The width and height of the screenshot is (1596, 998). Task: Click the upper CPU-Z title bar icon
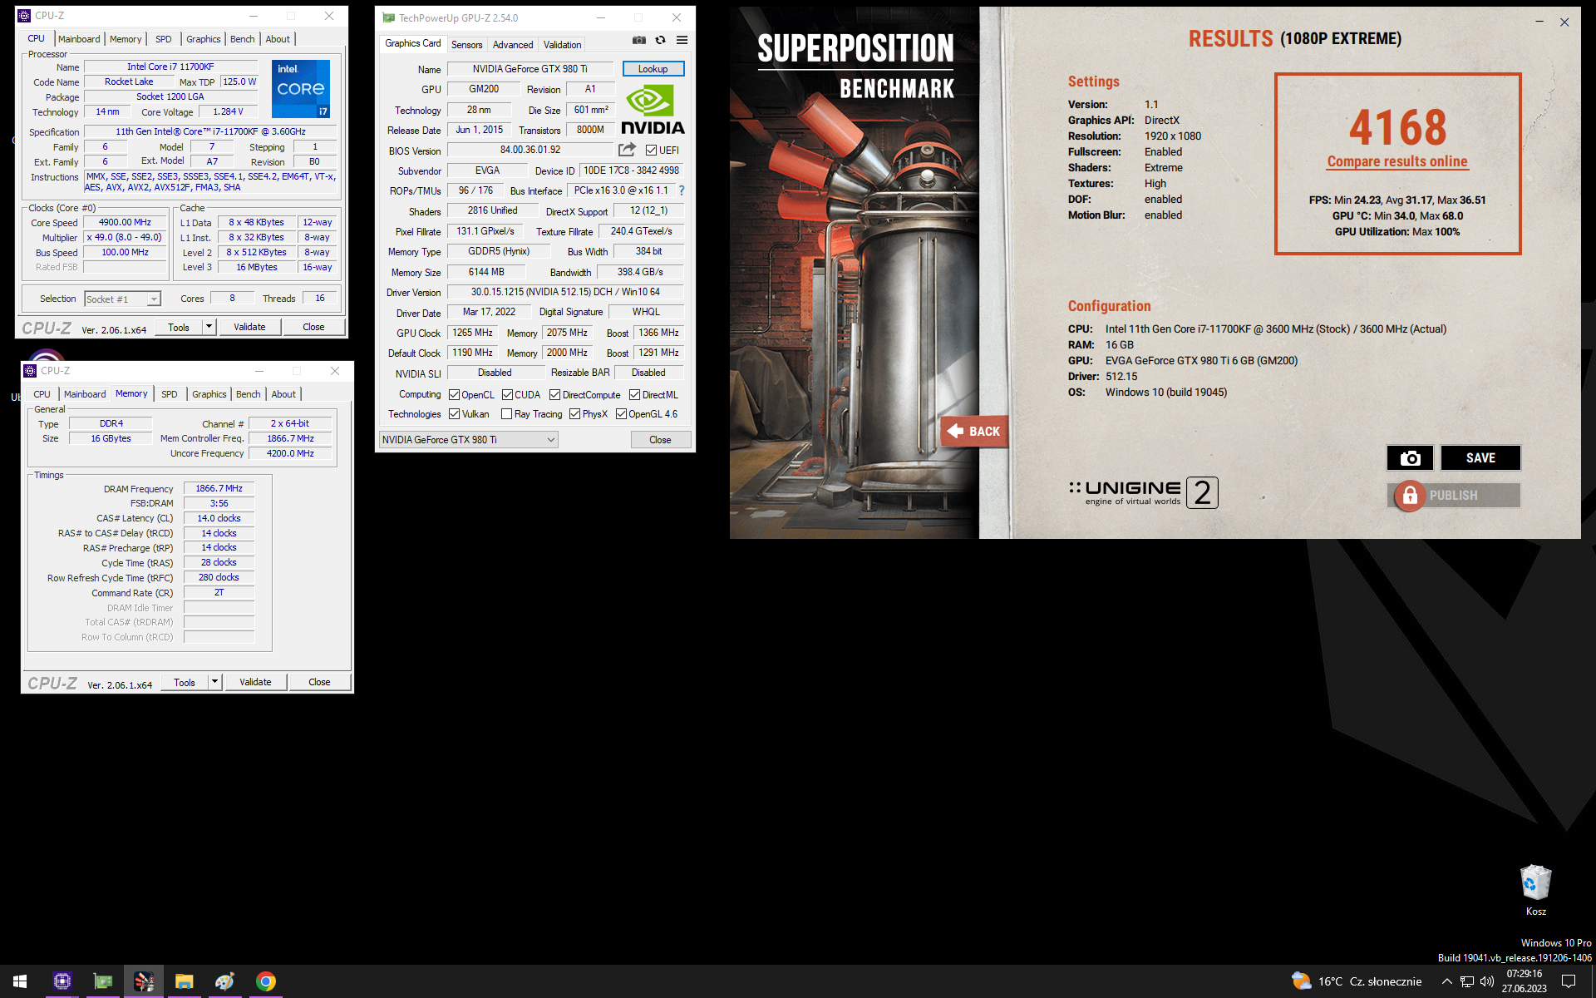(x=24, y=16)
